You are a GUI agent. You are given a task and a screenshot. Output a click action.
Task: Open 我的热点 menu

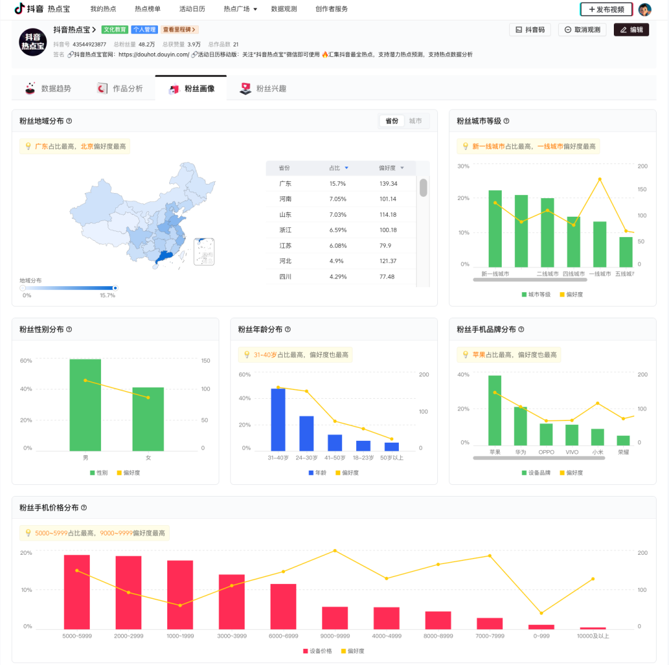[103, 9]
